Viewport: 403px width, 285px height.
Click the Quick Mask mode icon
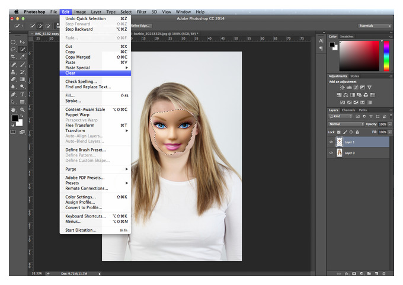point(13,132)
